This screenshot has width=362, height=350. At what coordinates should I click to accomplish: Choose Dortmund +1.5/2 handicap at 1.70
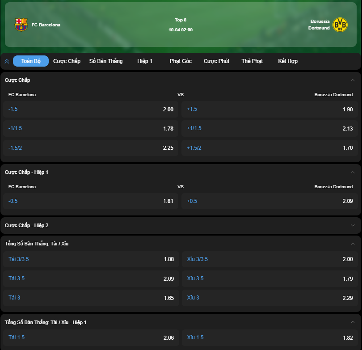pos(269,148)
